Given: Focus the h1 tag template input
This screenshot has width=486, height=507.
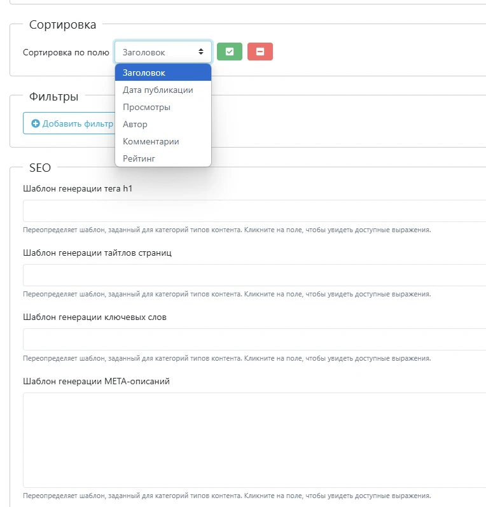Looking at the screenshot, I should [254, 211].
